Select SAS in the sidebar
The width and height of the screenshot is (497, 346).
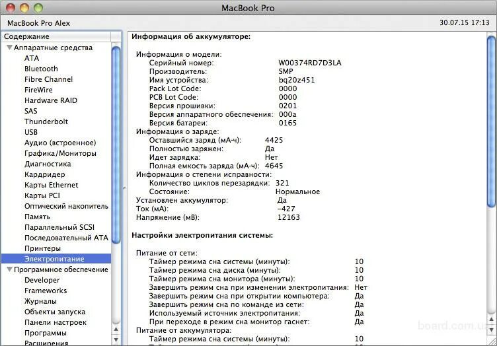(31, 111)
